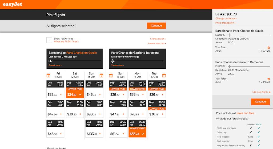The height and width of the screenshot is (149, 273).
Task: Open the taxes and fees link
Action: click(246, 113)
